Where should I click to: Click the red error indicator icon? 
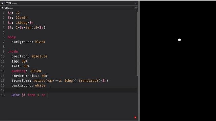(135, 117)
